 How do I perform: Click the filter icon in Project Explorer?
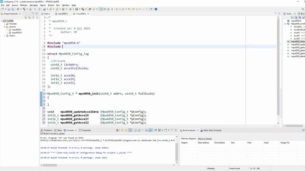(33, 18)
